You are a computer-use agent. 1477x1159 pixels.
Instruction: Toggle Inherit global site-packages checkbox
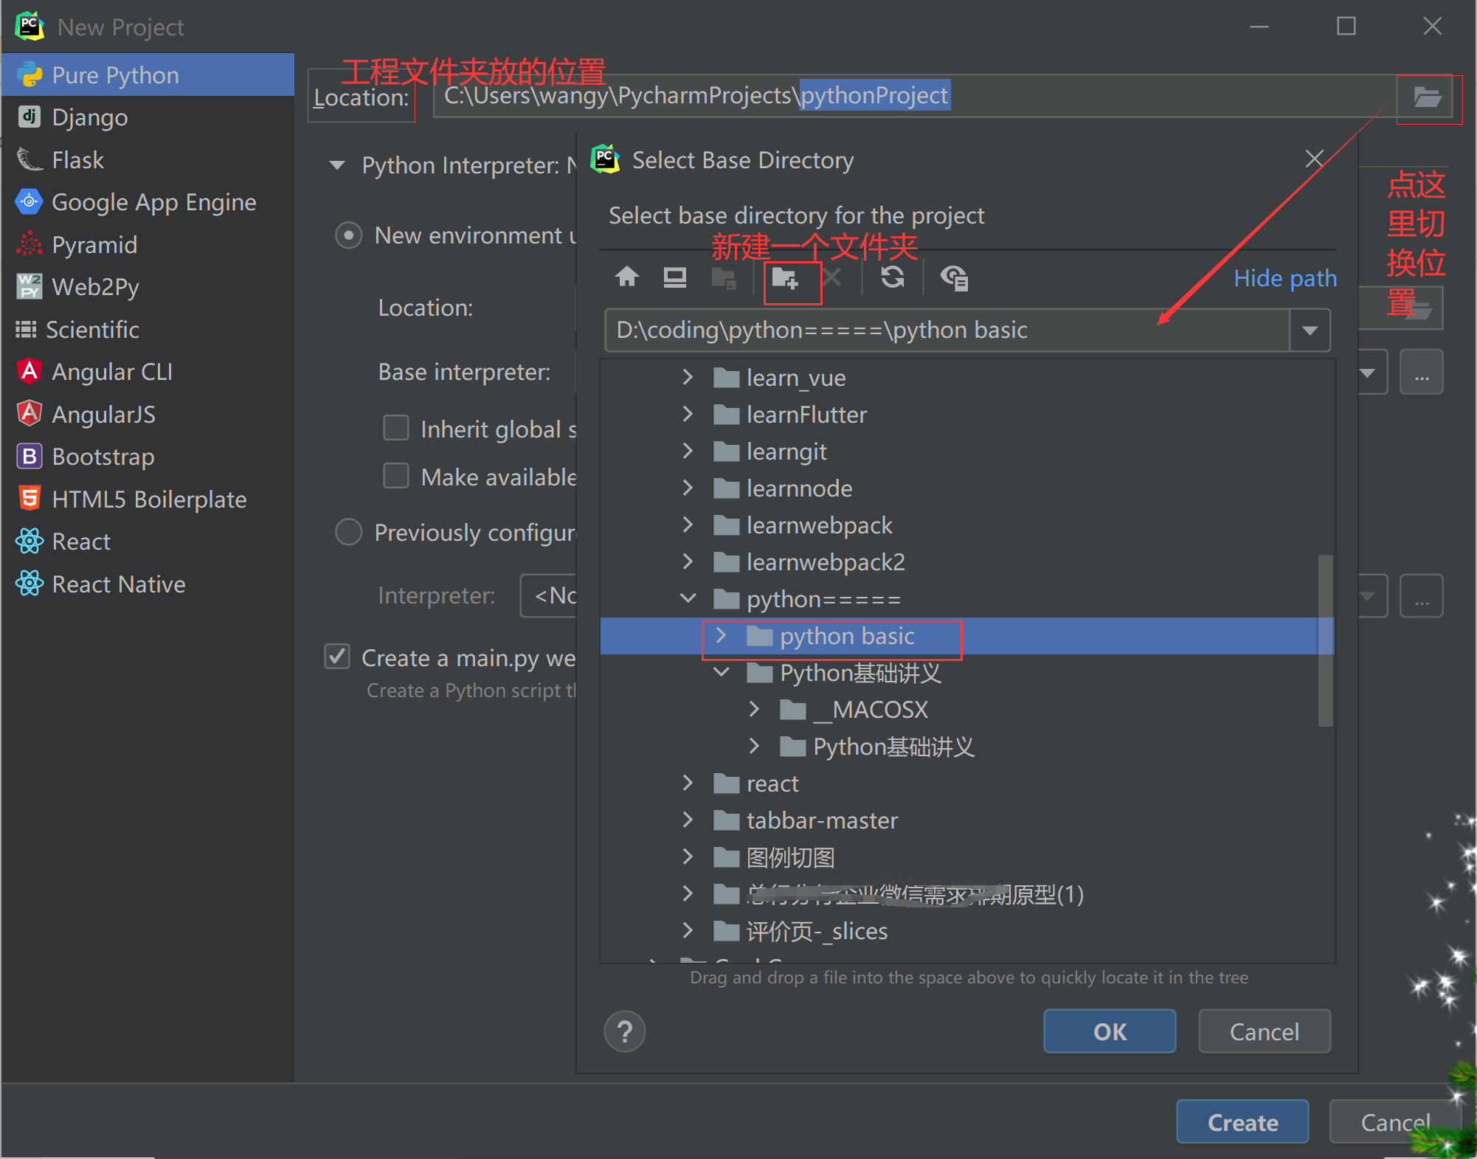point(396,428)
